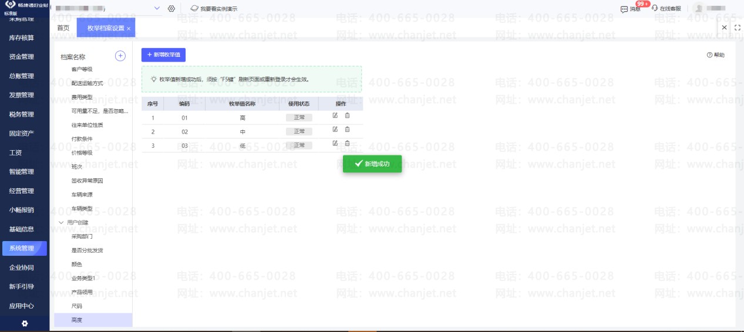Click trash icon for code 02 row
744x332 pixels.
click(347, 130)
